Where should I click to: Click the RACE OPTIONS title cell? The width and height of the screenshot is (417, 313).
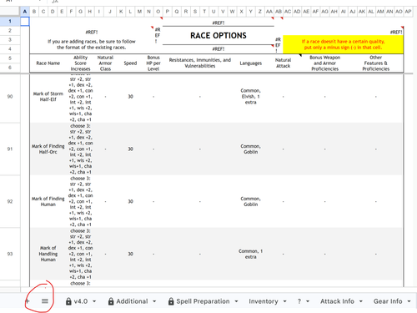(x=219, y=36)
